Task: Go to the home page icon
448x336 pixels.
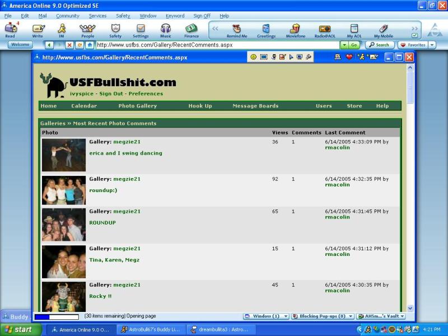Action: coord(90,45)
